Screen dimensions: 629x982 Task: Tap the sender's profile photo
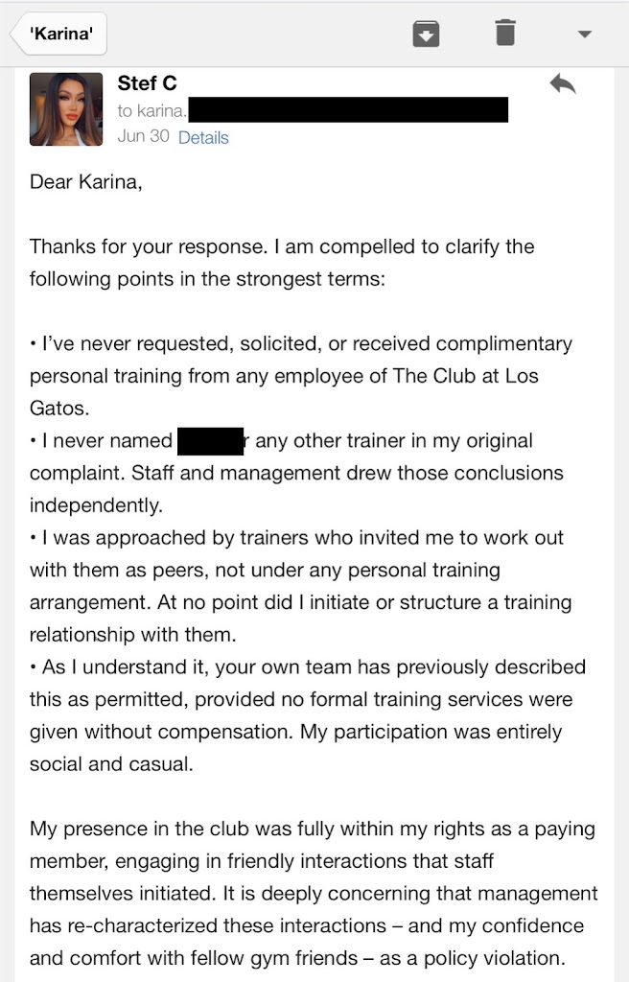point(66,109)
